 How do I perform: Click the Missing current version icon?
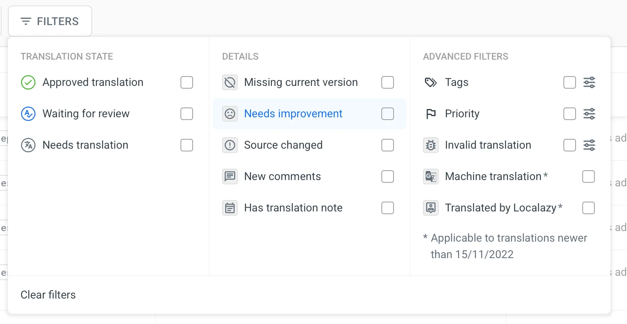click(230, 82)
